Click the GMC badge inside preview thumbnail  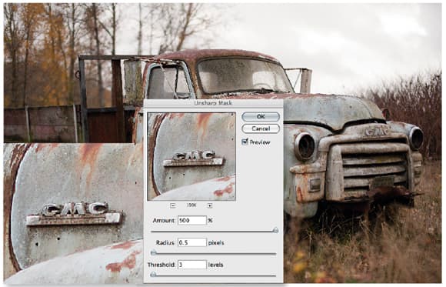pyautogui.click(x=193, y=159)
